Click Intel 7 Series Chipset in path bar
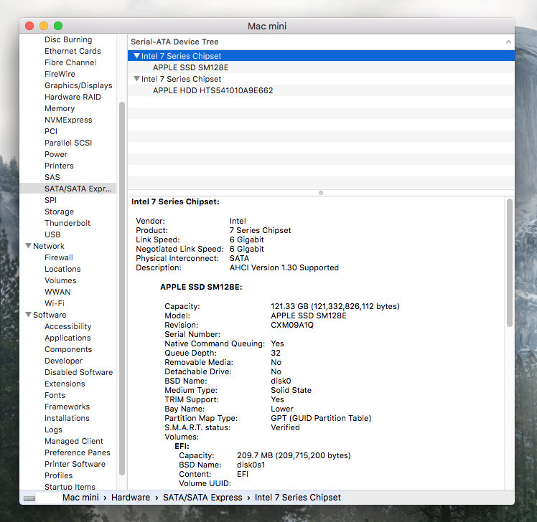This screenshot has width=537, height=522. click(298, 498)
